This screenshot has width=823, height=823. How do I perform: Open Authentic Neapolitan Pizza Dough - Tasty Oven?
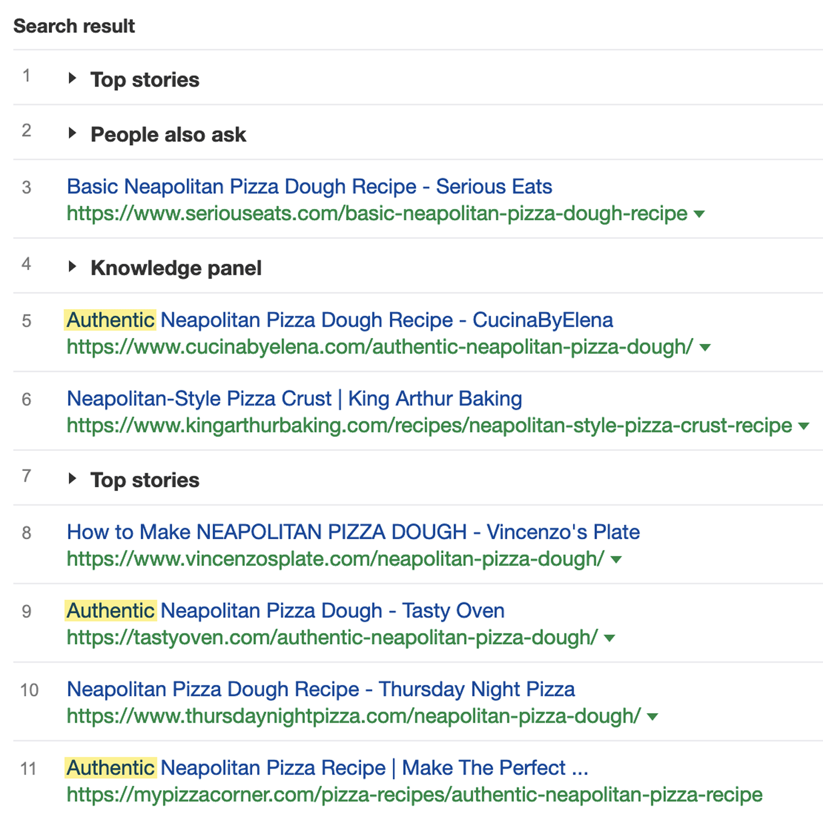click(x=285, y=611)
